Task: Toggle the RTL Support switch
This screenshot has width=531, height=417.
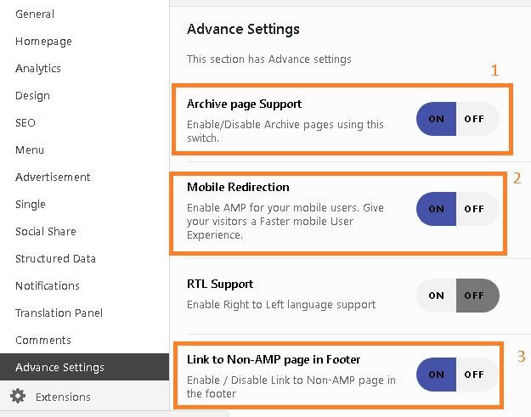Action: (457, 296)
